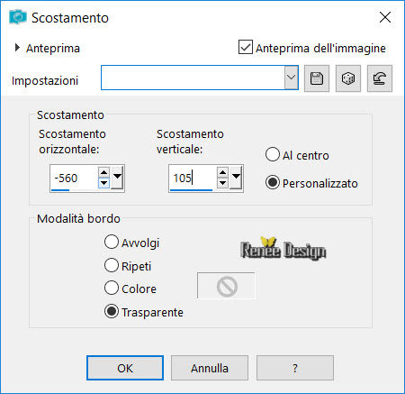The image size is (405, 394).
Task: Increase vertical offset with up arrow
Action: pos(222,172)
